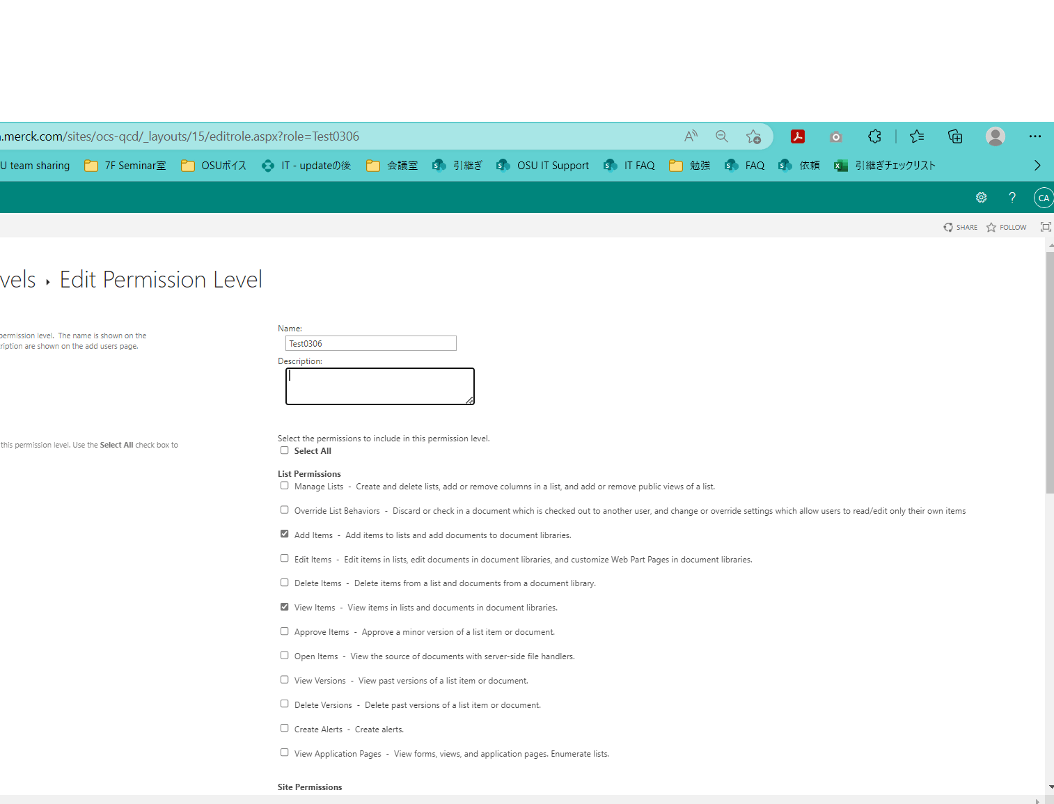
Task: Enable the Delete Items permission checkbox
Action: coord(284,583)
